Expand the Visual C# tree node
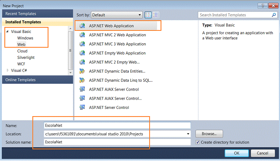Viewport: 280px width, 161px height. pos(8,70)
